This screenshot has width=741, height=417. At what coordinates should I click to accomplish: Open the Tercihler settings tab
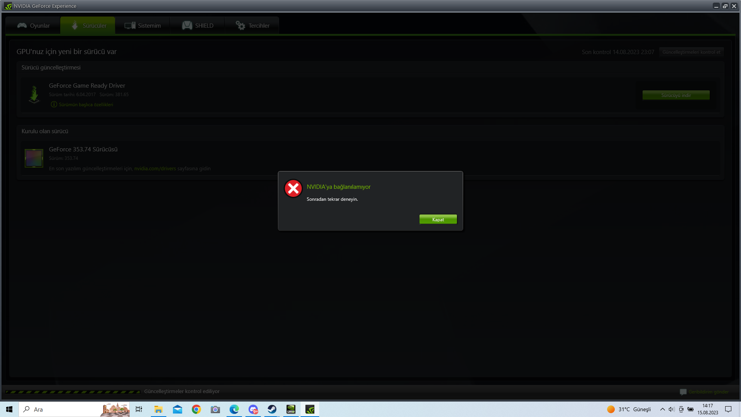[252, 25]
